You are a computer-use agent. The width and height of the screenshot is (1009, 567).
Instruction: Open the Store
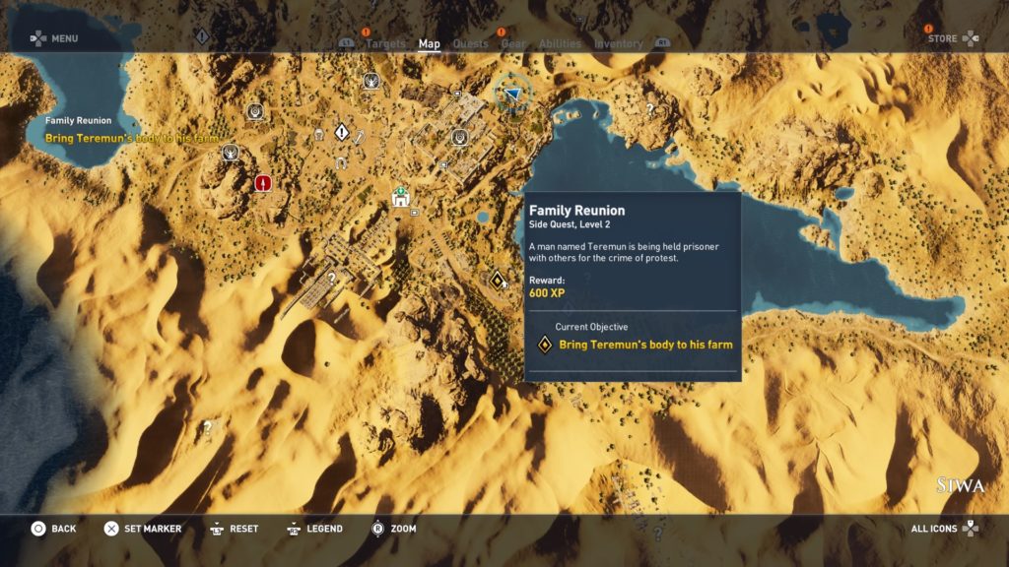[953, 38]
